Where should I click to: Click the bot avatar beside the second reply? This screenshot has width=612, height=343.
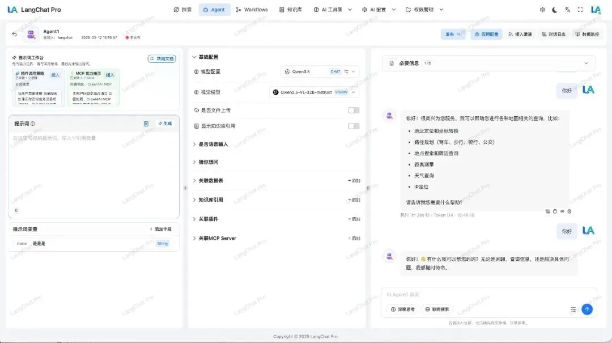point(389,256)
